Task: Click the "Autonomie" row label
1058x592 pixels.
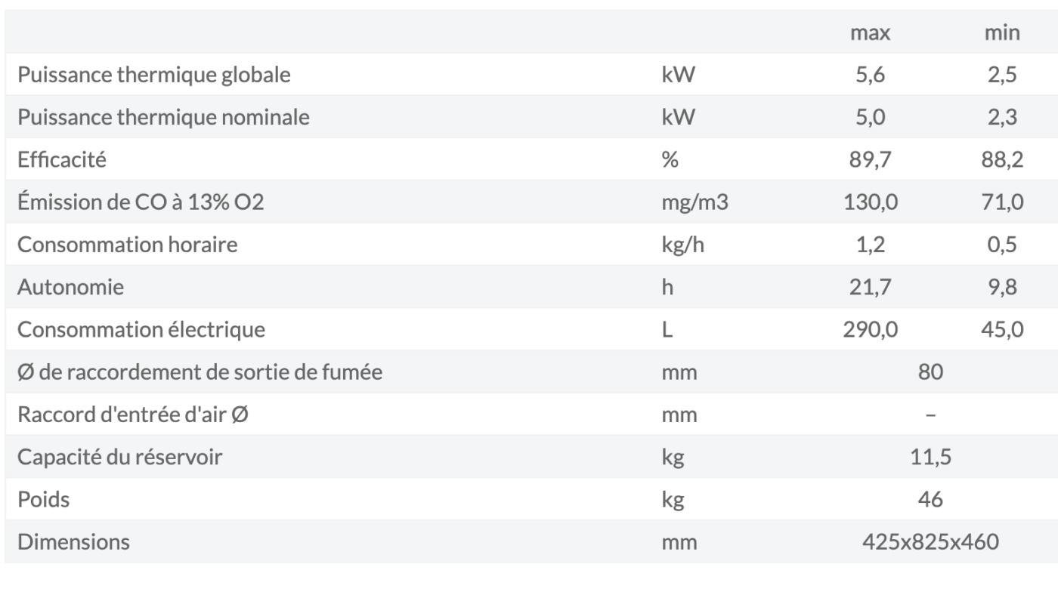Action: pos(71,287)
